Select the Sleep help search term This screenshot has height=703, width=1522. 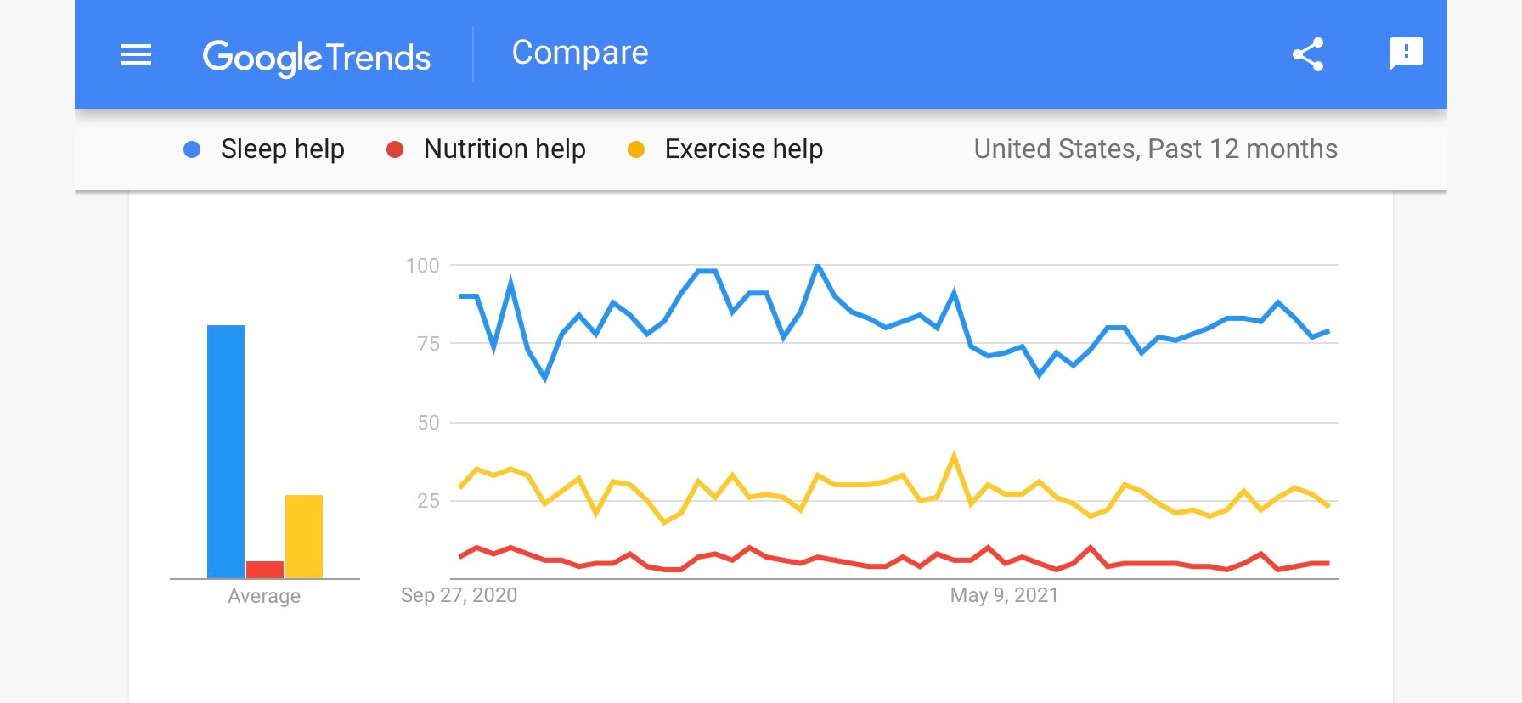click(x=282, y=149)
